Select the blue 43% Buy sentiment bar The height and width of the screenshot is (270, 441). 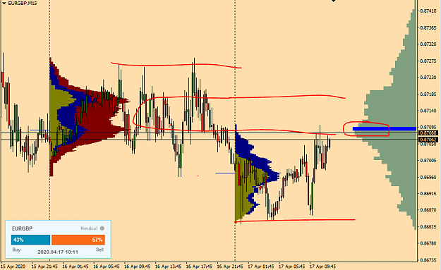pyautogui.click(x=30, y=240)
